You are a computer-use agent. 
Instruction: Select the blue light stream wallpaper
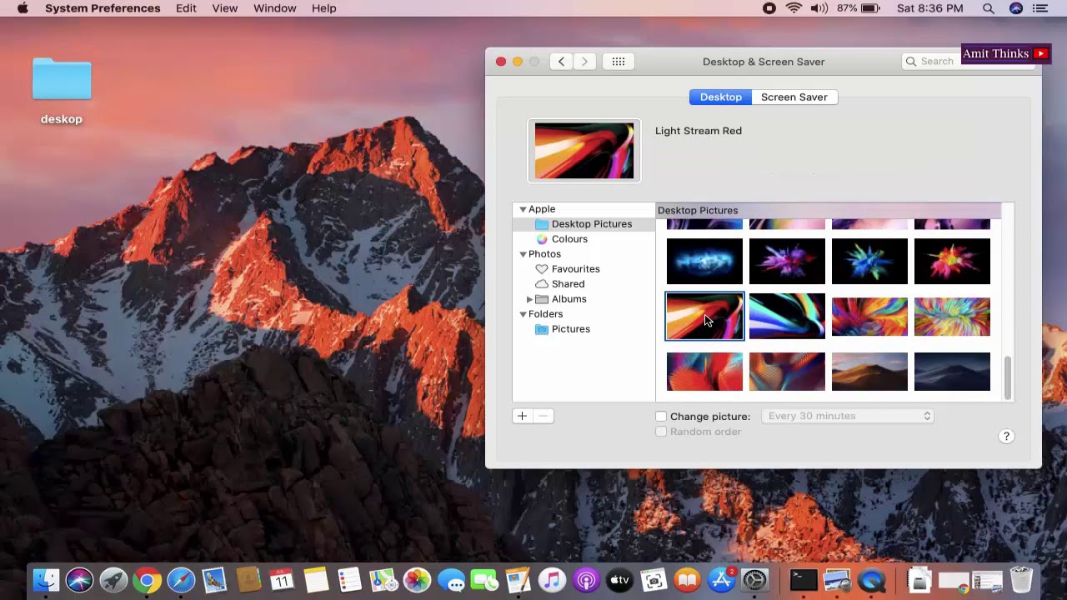(x=787, y=317)
